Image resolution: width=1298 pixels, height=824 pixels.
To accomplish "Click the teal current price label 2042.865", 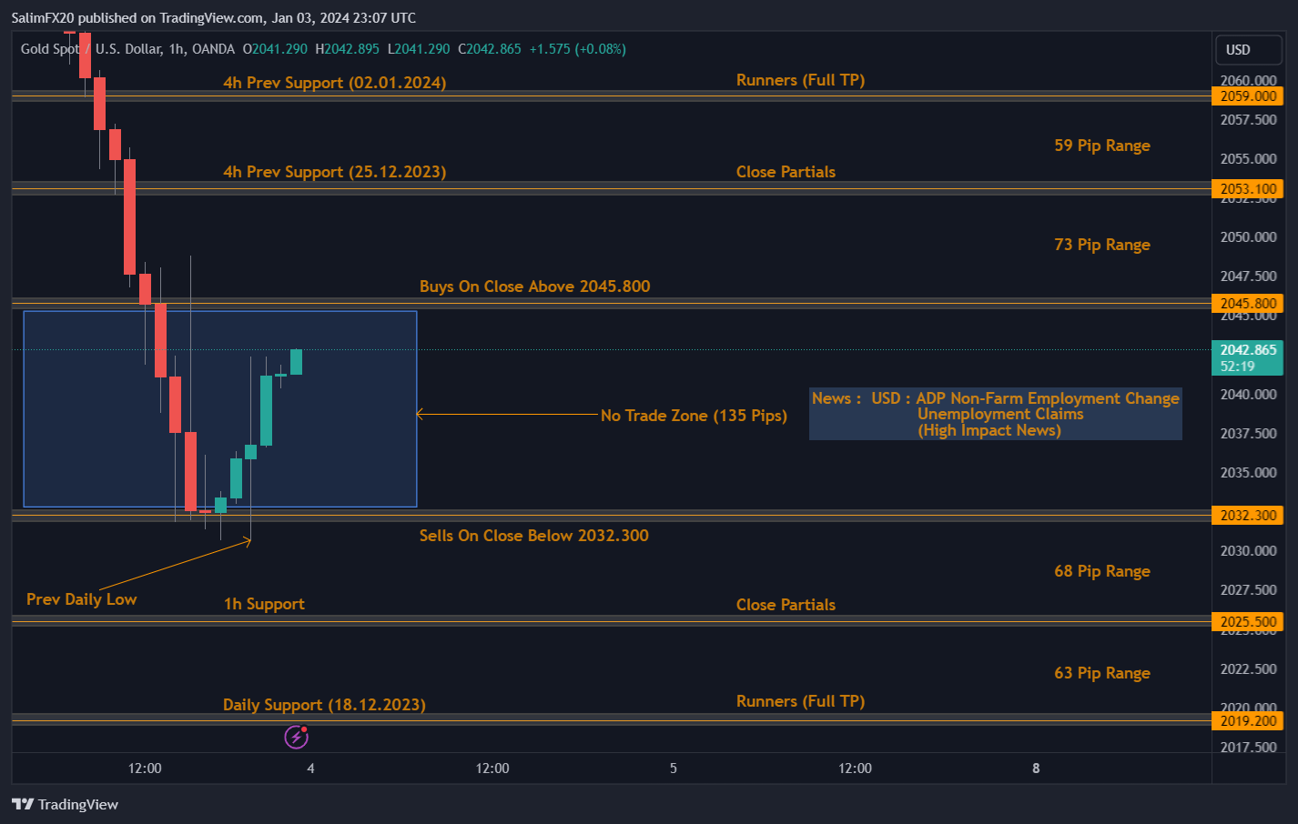I will [x=1248, y=347].
